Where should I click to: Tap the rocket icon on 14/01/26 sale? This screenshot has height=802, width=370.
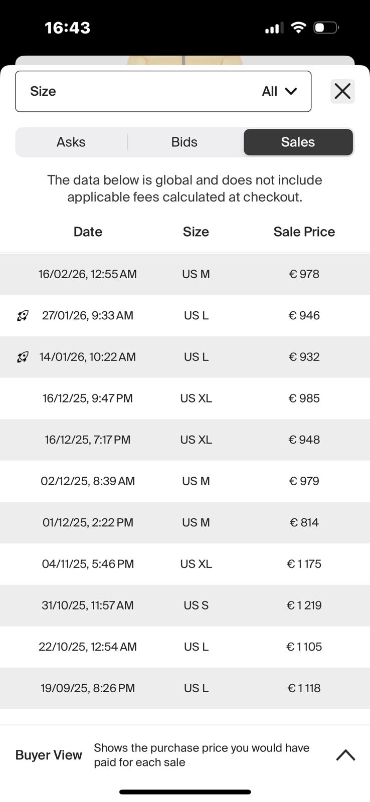pyautogui.click(x=23, y=357)
